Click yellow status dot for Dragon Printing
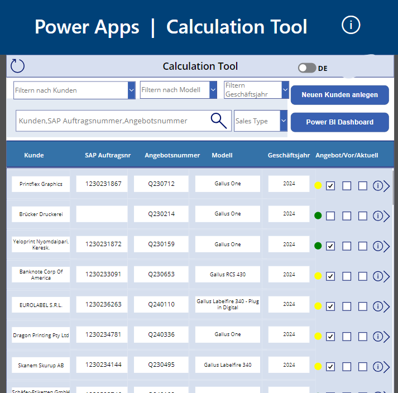This screenshot has height=393, width=398. coord(318,336)
